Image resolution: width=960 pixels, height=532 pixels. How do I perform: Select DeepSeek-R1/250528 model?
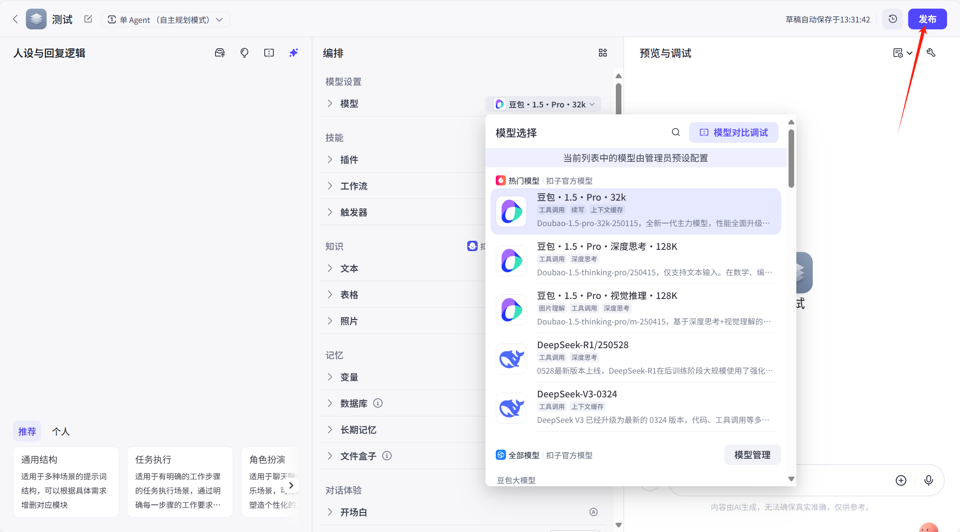[x=636, y=359]
